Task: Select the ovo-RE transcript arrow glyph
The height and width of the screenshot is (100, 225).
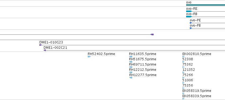Action: coord(189,11)
